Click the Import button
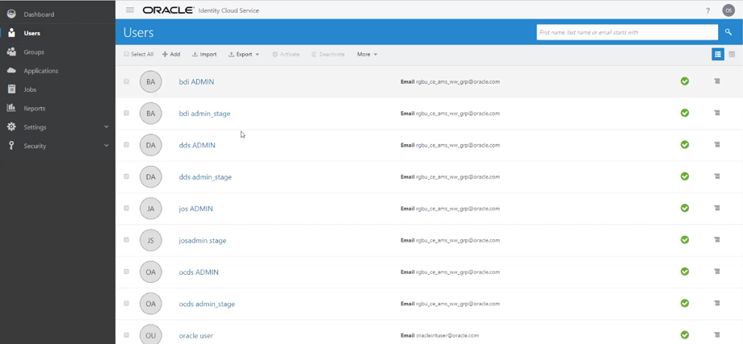Screen dimensions: 743x344 [x=204, y=54]
